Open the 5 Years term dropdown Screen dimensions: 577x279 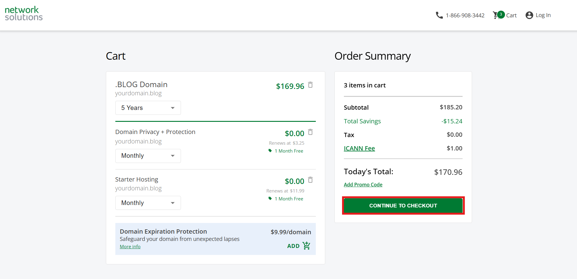(x=148, y=108)
